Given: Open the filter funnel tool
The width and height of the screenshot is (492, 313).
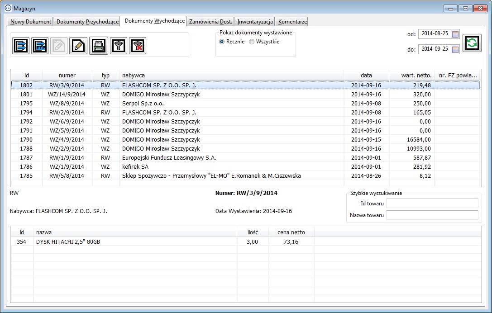Looking at the screenshot, I should tap(118, 46).
